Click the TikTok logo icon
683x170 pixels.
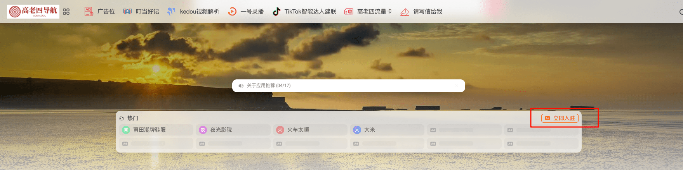[x=276, y=12]
